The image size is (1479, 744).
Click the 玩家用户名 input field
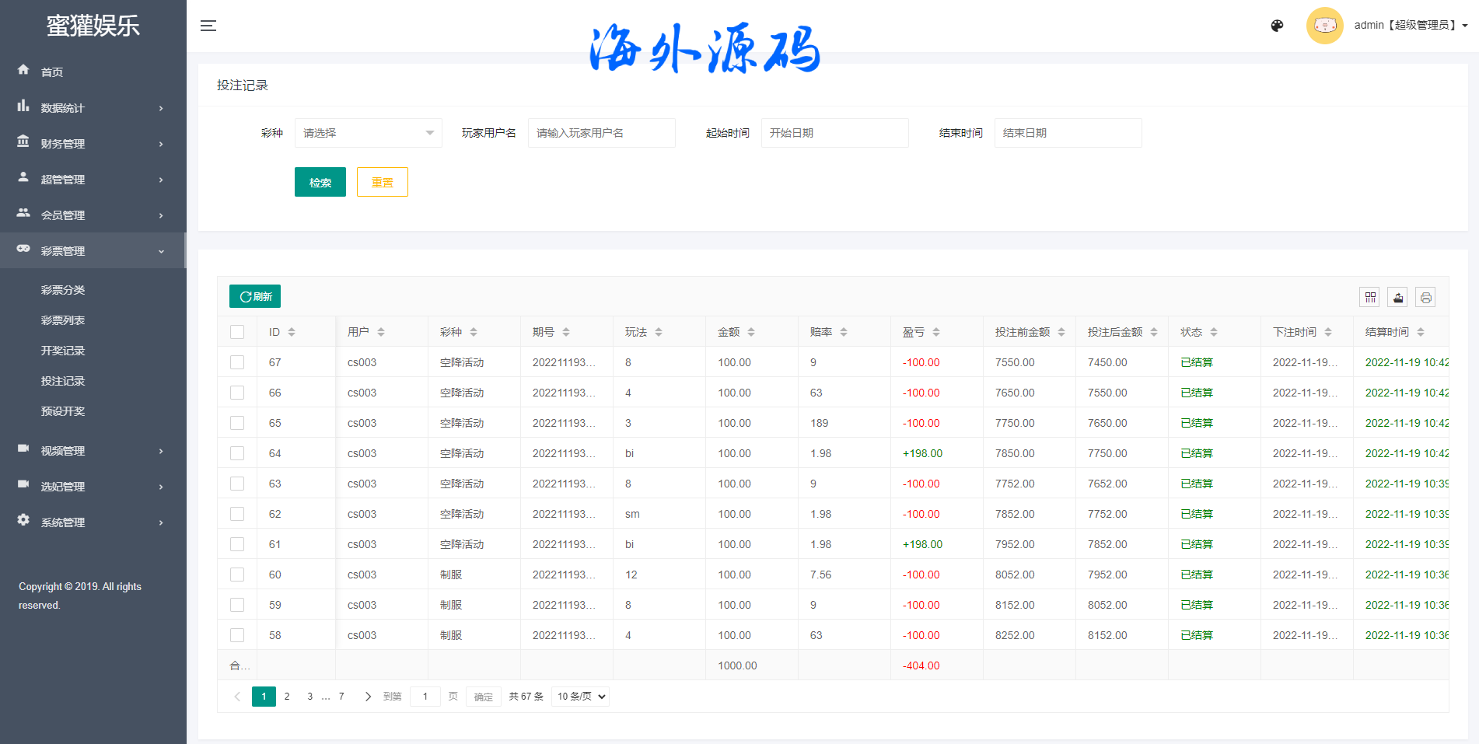coord(601,133)
